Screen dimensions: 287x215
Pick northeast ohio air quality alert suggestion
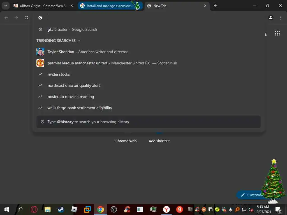tap(149, 86)
